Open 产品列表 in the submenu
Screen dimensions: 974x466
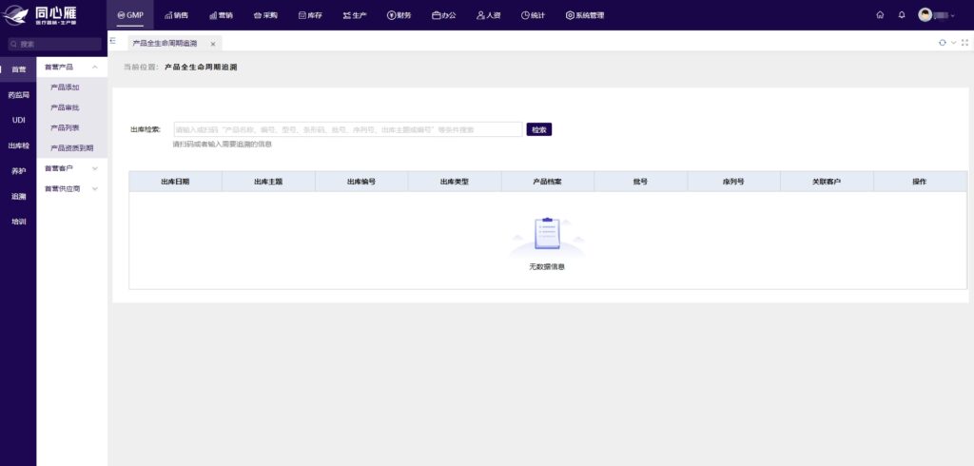click(65, 127)
